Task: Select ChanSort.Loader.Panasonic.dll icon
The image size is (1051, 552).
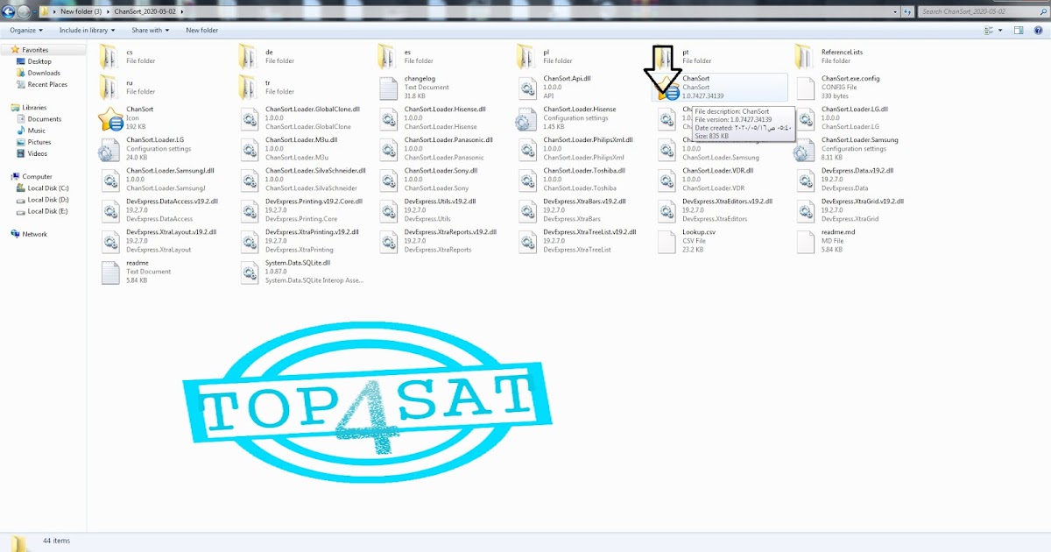Action: [388, 149]
